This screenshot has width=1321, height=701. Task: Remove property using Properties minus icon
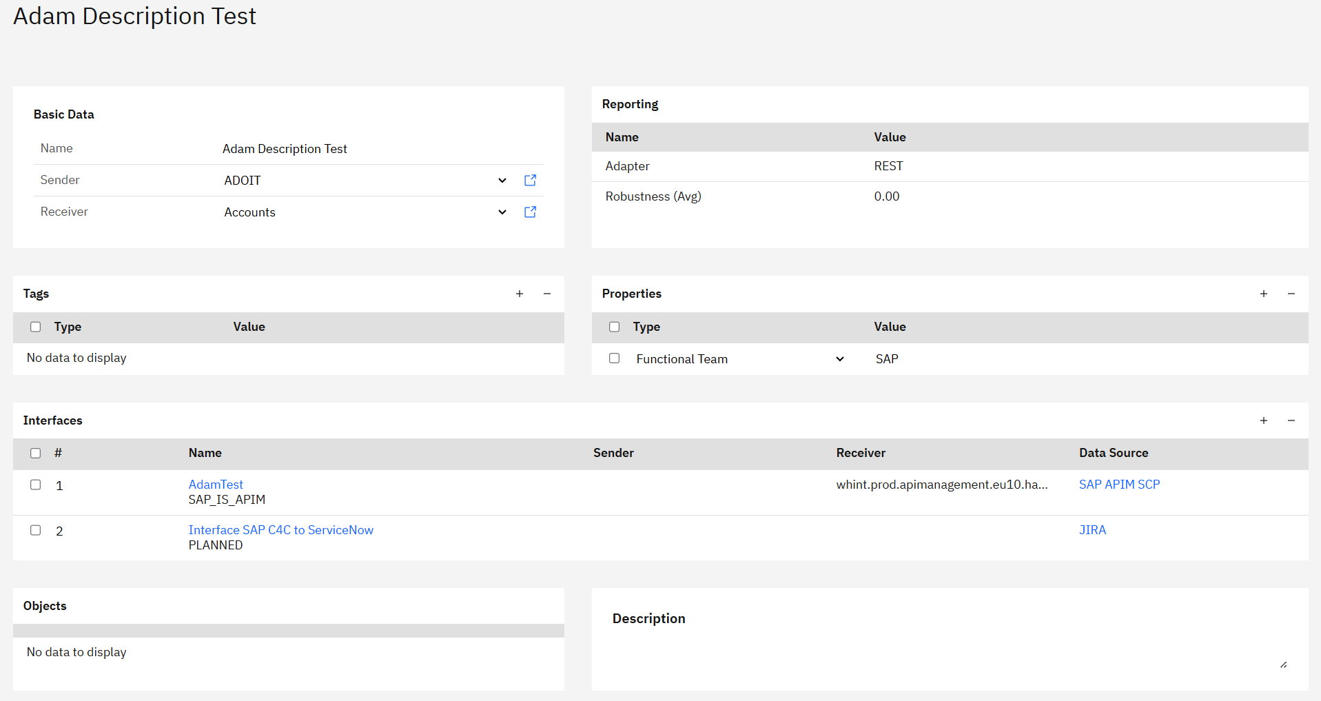coord(1291,294)
